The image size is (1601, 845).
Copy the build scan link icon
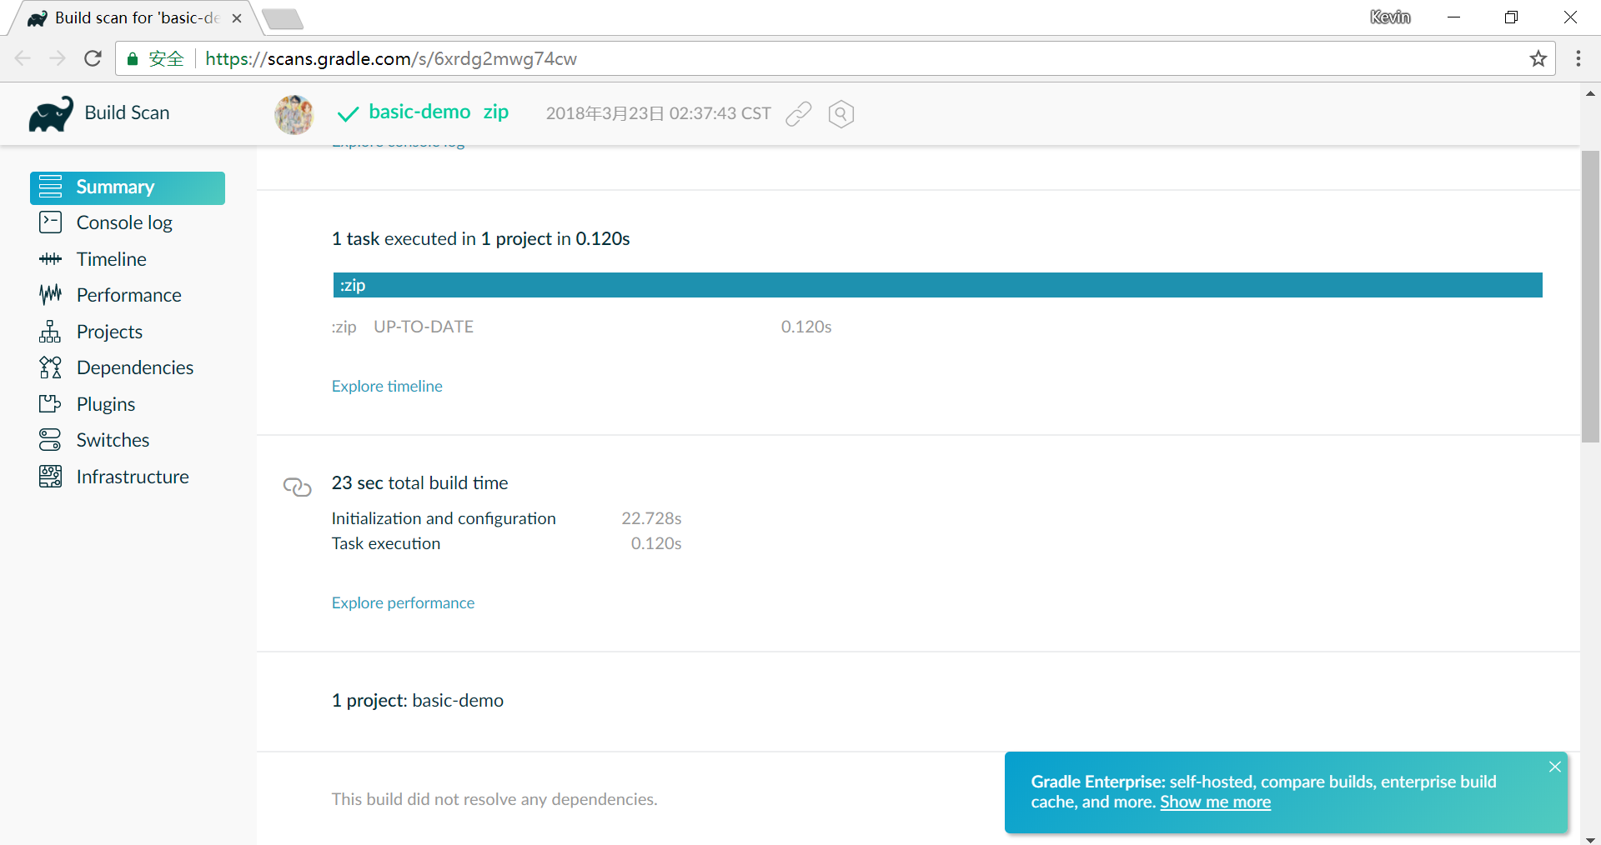click(x=798, y=113)
